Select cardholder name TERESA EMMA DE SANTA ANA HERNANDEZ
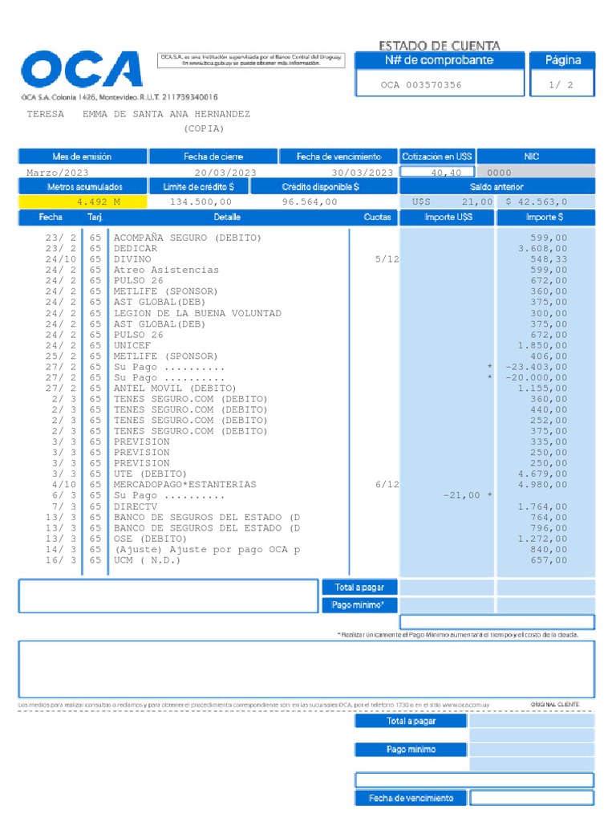This screenshot has width=616, height=822. [138, 114]
